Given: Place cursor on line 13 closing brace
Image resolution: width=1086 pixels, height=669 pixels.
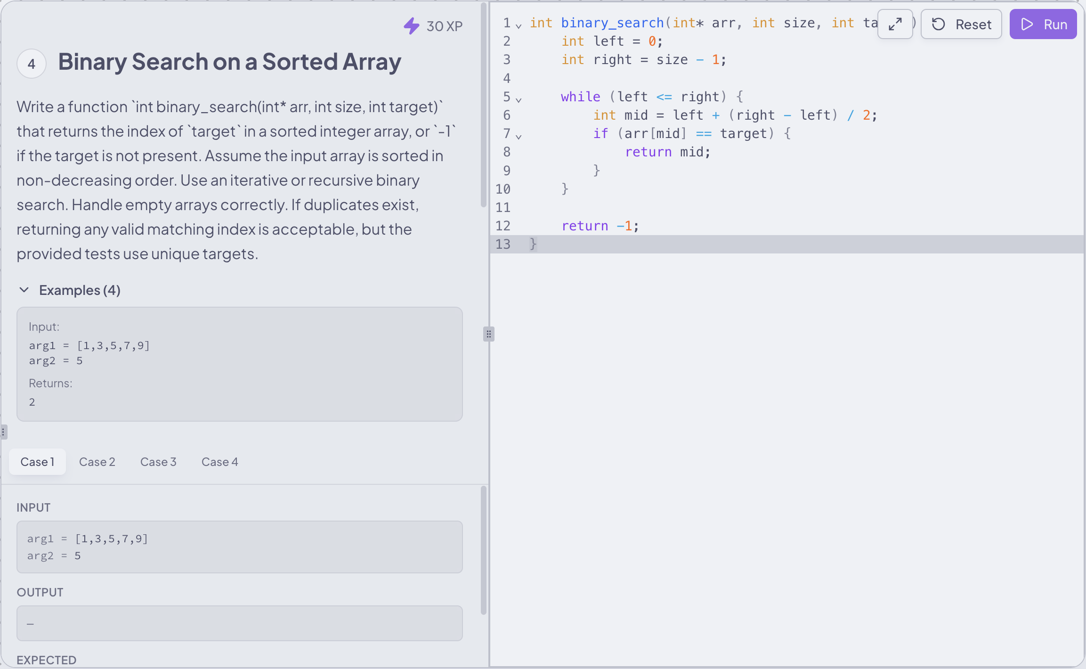Looking at the screenshot, I should click(533, 244).
